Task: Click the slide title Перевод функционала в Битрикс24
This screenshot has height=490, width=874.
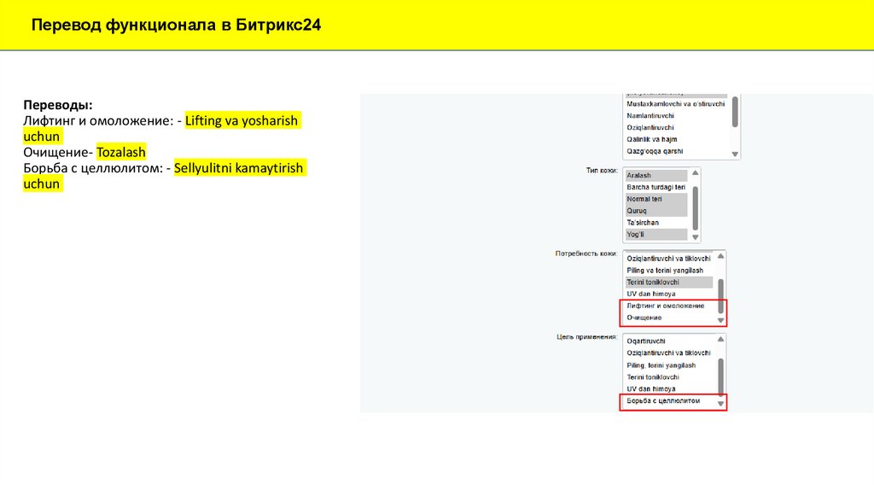Action: [176, 25]
